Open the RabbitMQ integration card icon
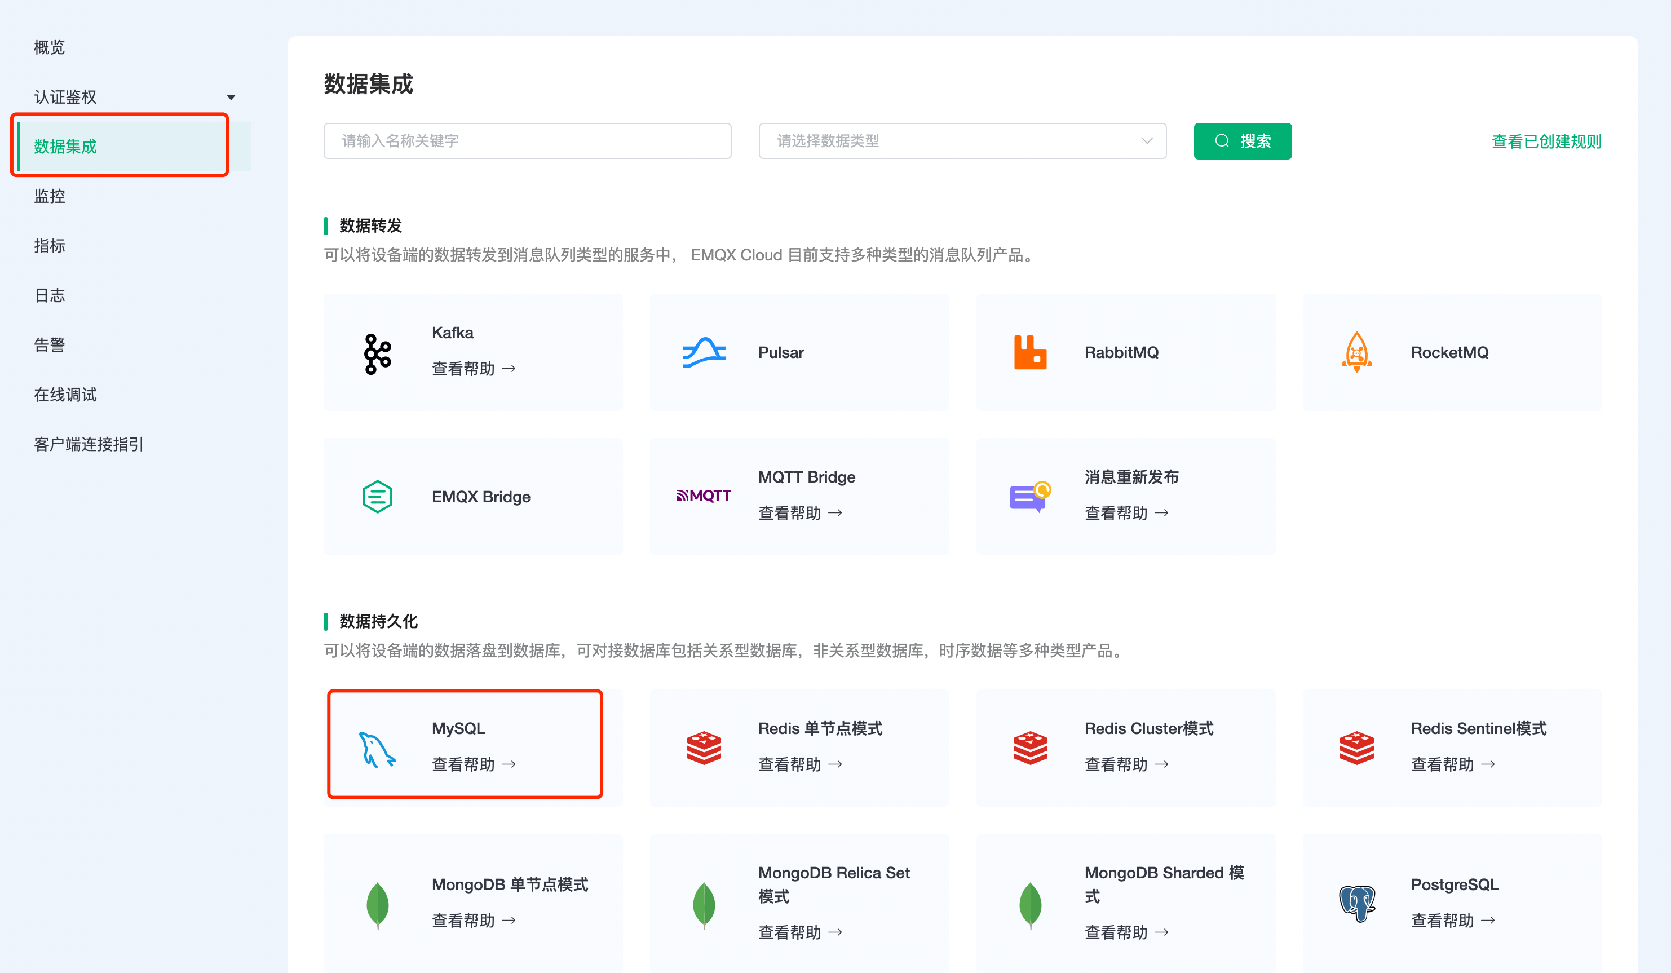Viewport: 1671px width, 973px height. tap(1030, 352)
